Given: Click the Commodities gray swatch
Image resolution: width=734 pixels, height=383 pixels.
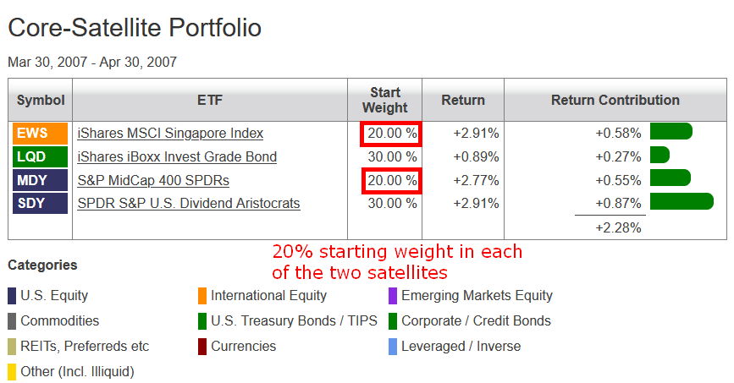Looking at the screenshot, I should [x=12, y=321].
